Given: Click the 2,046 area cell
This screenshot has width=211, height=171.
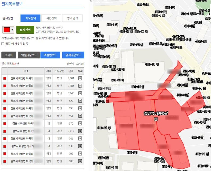Looking at the screenshot, I should coord(71,93).
